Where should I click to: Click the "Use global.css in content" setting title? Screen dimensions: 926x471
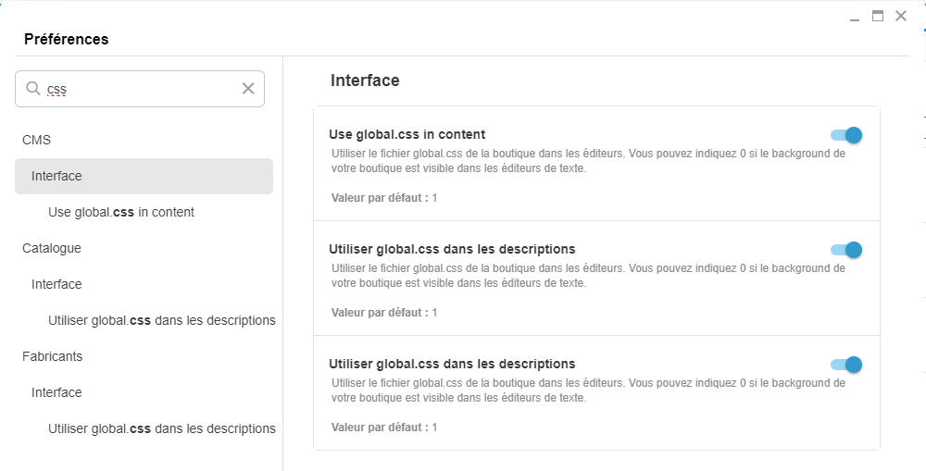tap(407, 134)
